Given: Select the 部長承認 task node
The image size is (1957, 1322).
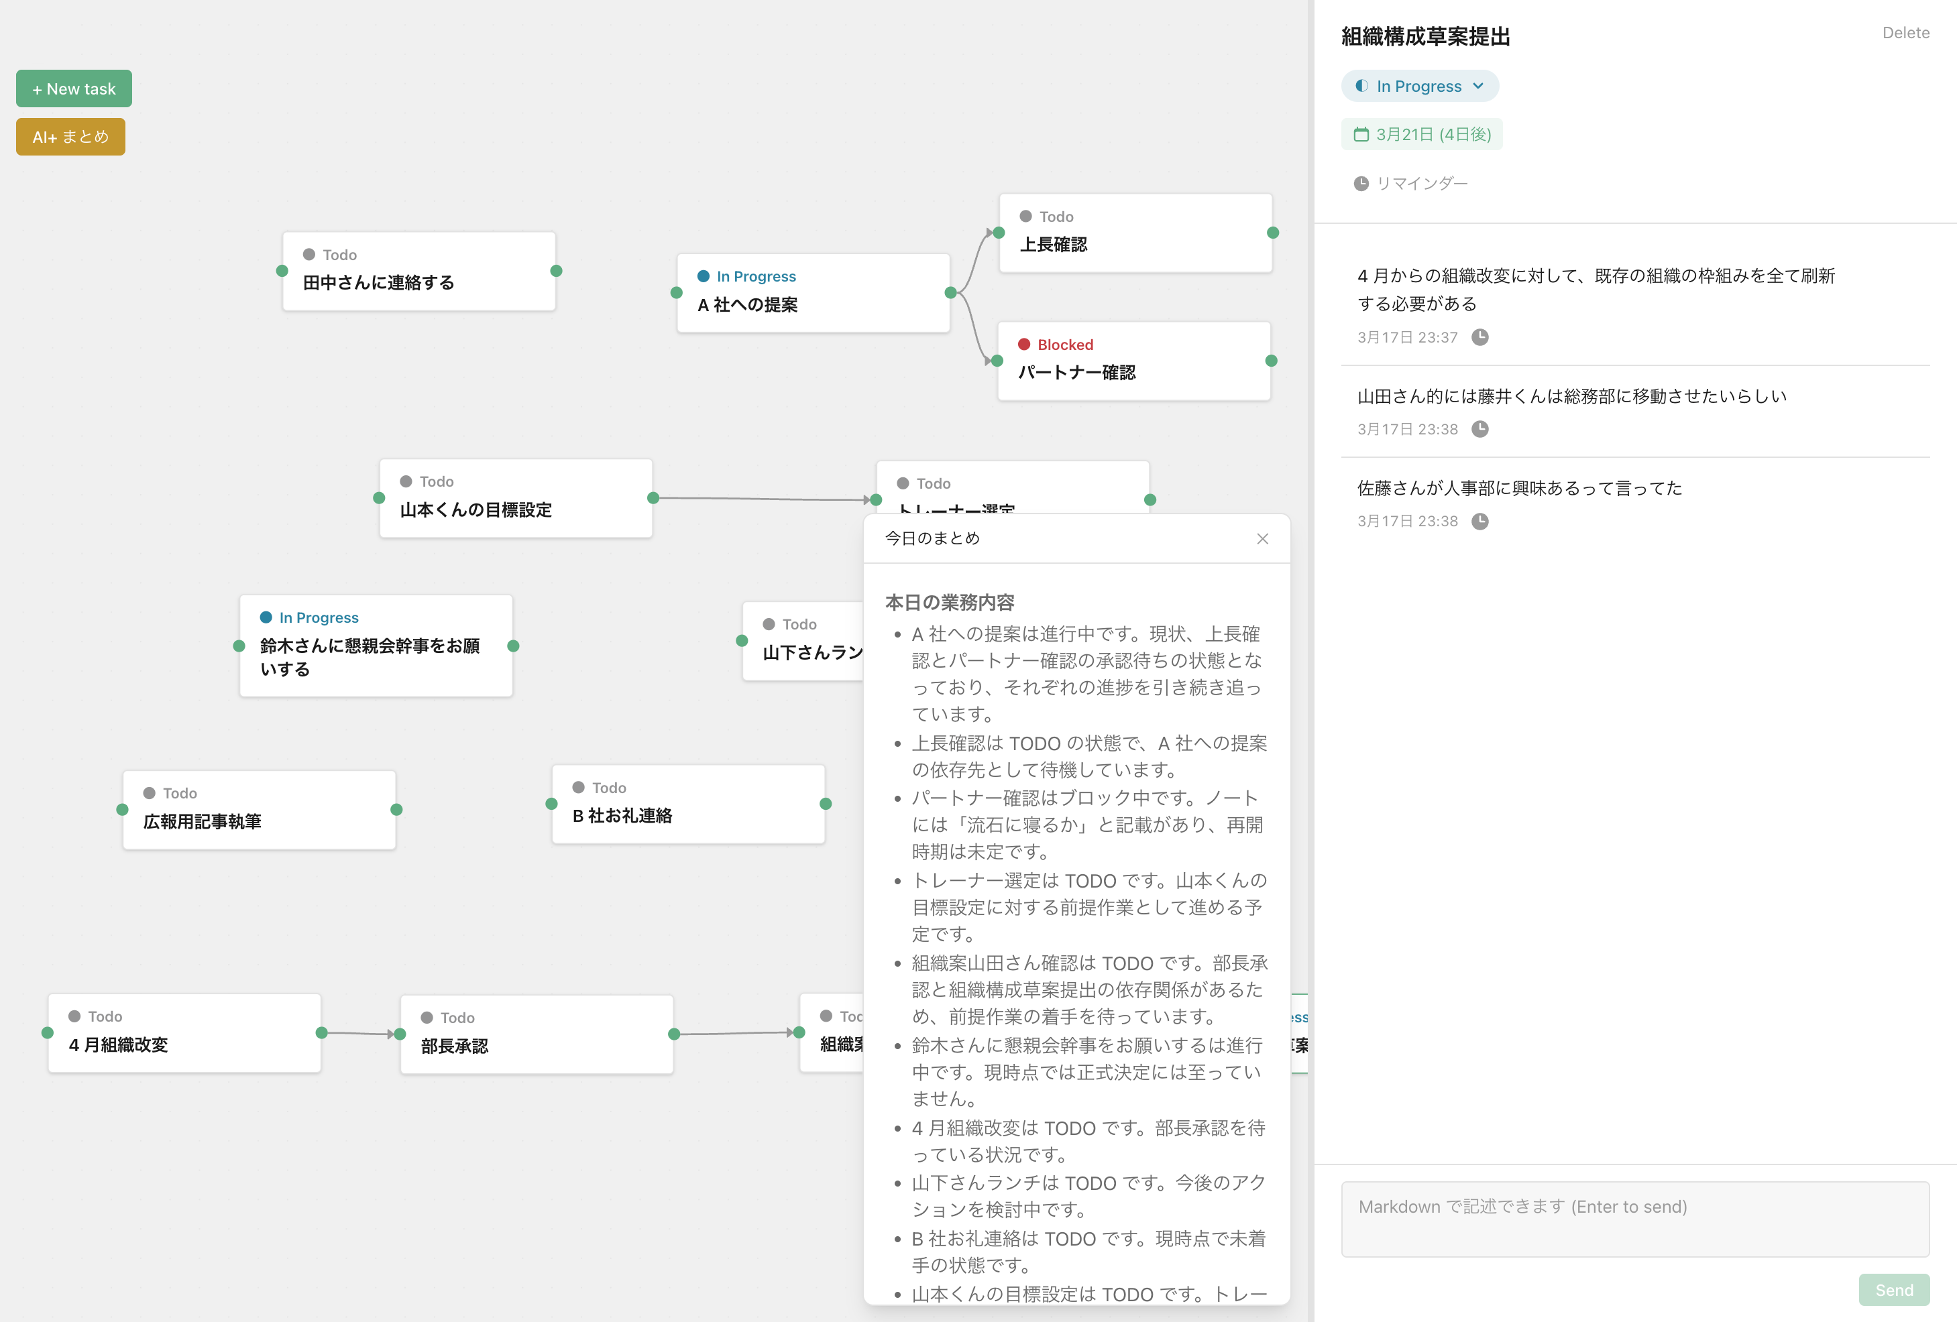Looking at the screenshot, I should (x=537, y=1034).
